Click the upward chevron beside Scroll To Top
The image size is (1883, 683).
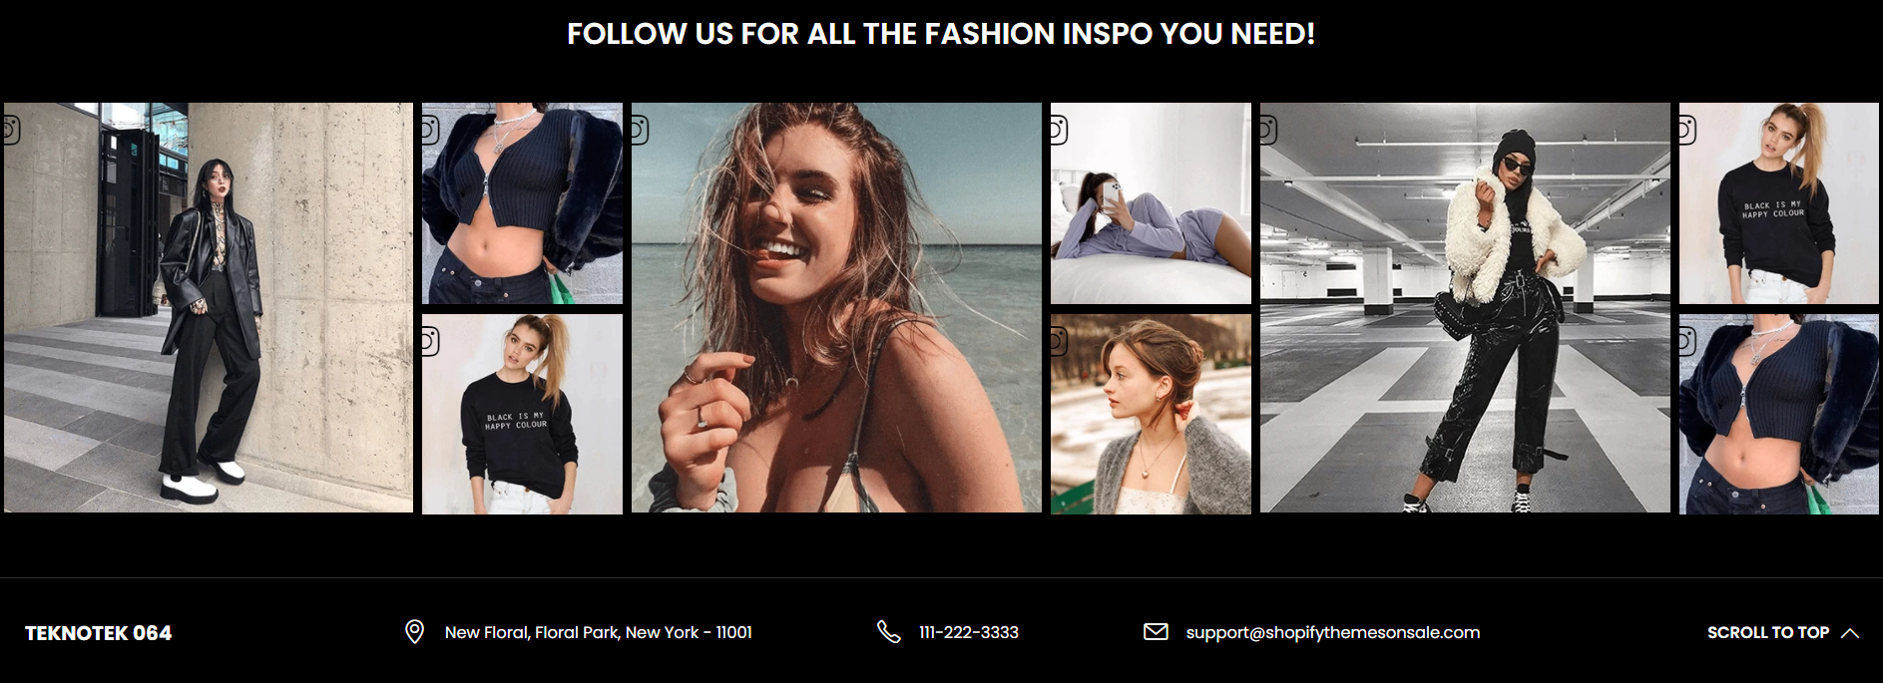[x=1850, y=633]
